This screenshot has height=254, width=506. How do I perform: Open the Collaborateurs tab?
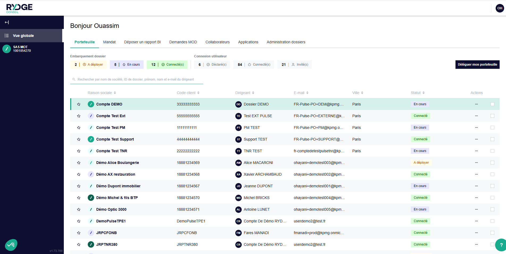coord(217,42)
